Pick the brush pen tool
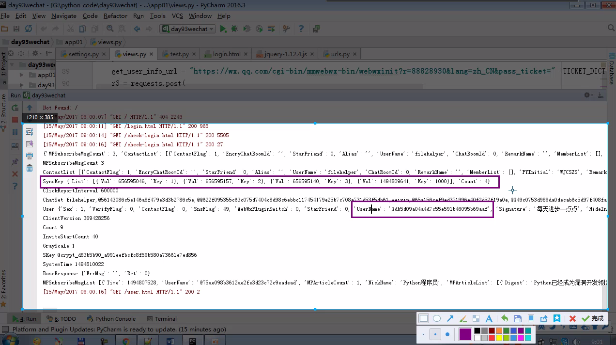 coord(463,318)
